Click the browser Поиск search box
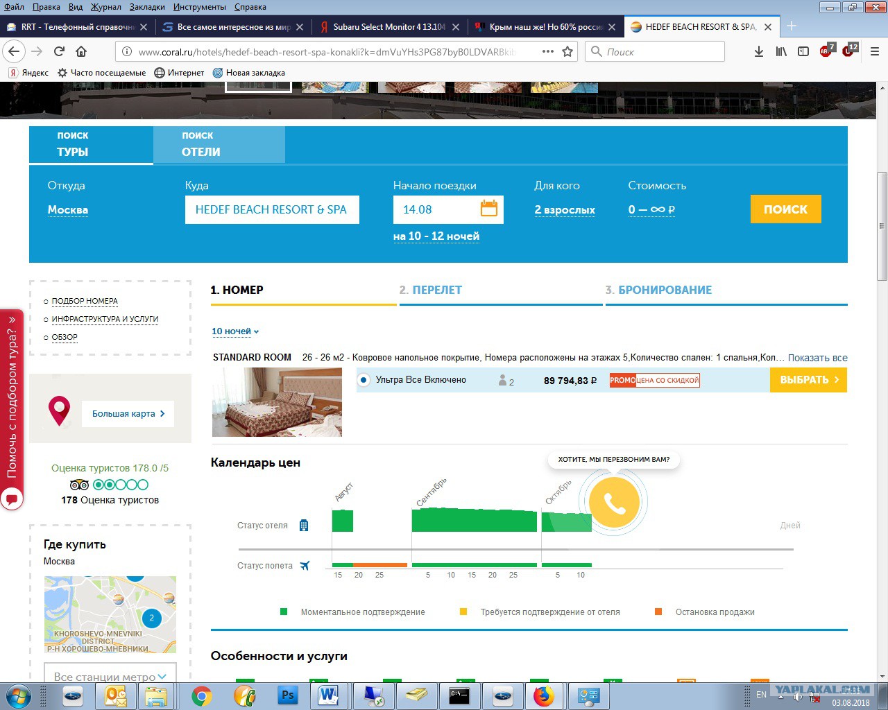The width and height of the screenshot is (888, 710). pyautogui.click(x=655, y=51)
